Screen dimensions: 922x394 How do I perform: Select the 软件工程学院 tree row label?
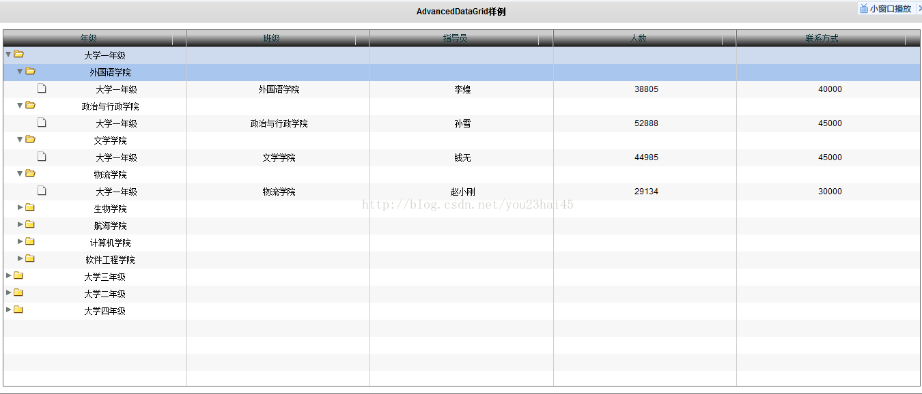111,260
